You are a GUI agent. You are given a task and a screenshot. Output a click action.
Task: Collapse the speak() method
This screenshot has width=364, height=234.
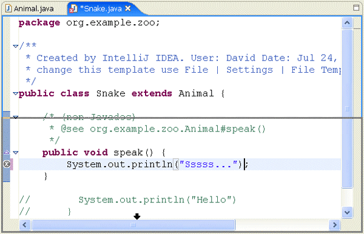pos(16,152)
